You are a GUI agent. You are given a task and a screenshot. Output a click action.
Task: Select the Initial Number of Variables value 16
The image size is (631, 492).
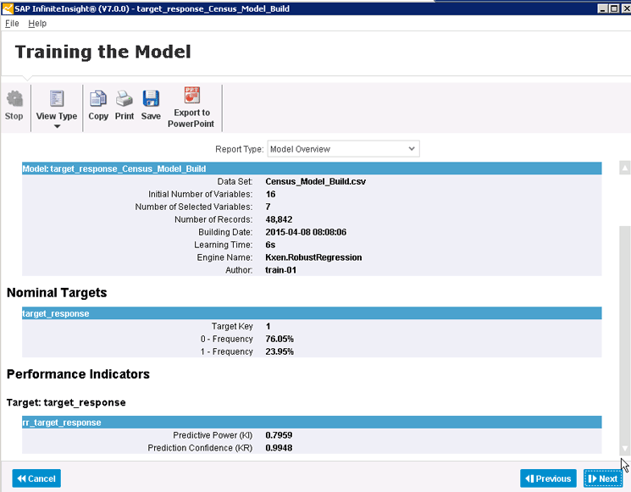tap(270, 194)
